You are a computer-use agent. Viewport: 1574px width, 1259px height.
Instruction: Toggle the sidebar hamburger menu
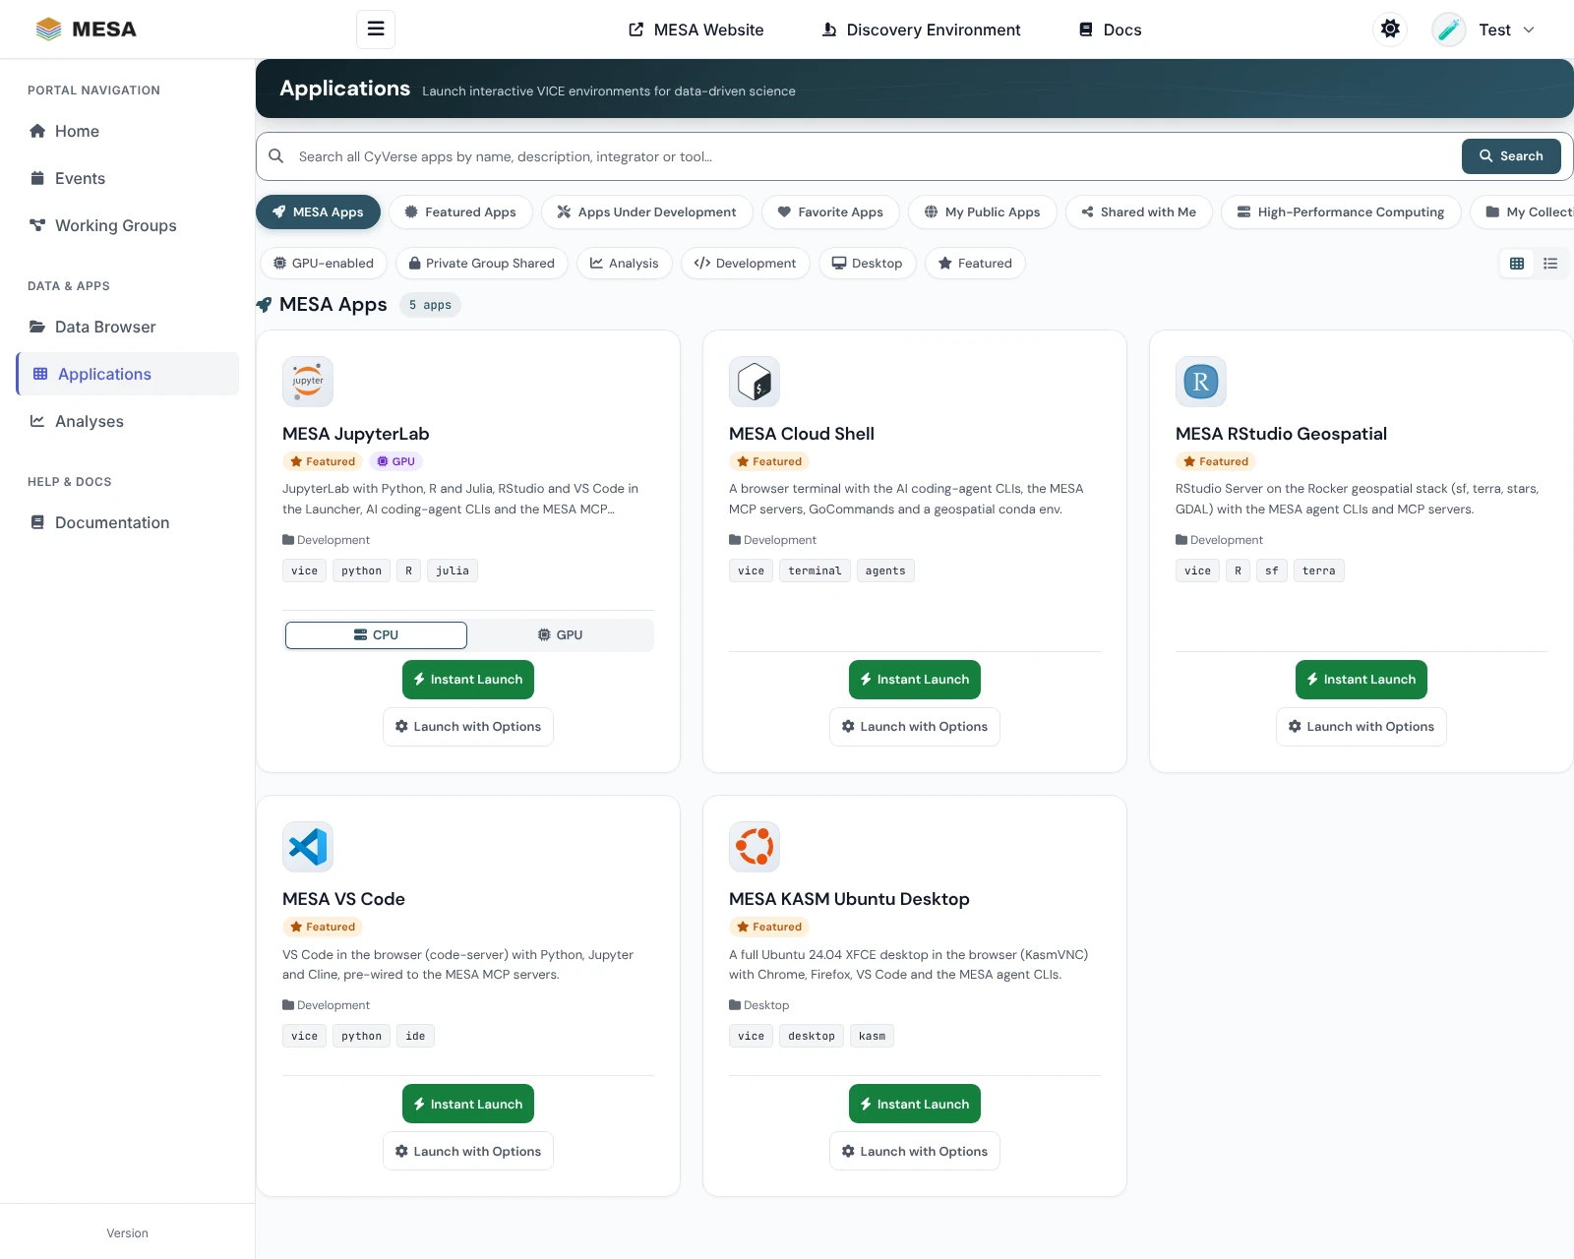[376, 30]
